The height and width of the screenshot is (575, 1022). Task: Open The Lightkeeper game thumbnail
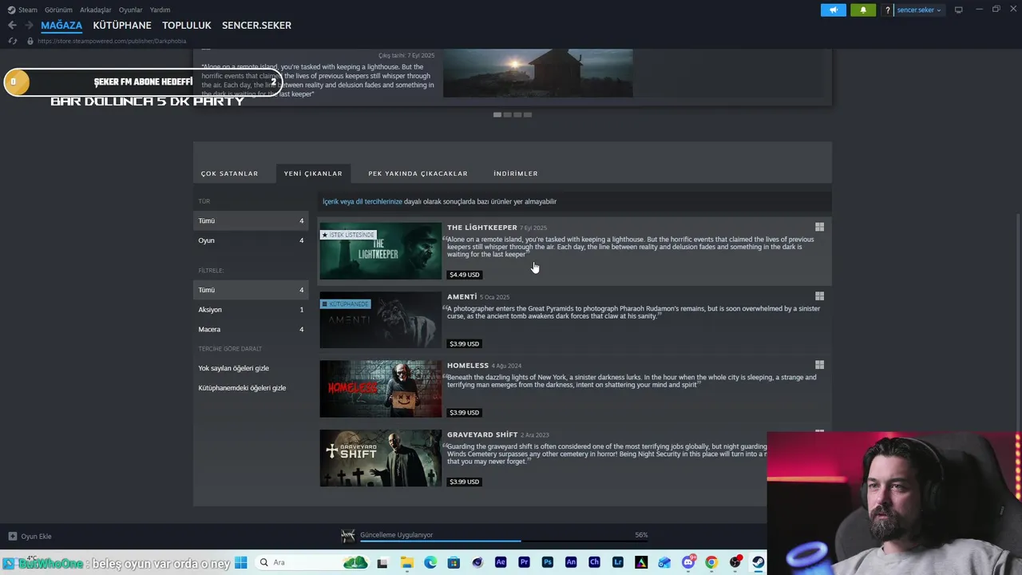click(x=381, y=251)
